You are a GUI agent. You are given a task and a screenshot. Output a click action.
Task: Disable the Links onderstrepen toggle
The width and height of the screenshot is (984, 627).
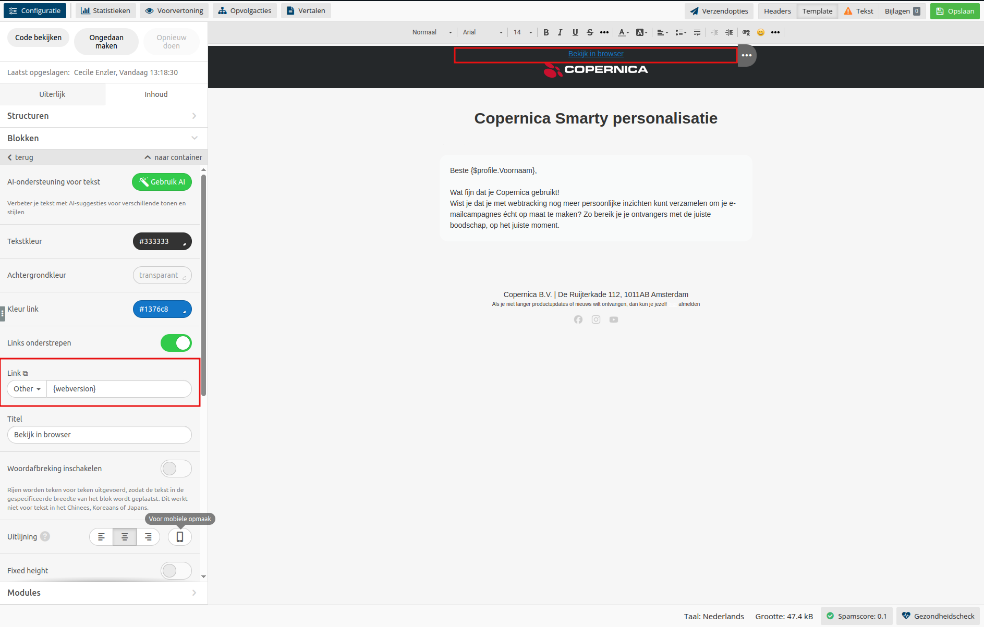click(176, 343)
